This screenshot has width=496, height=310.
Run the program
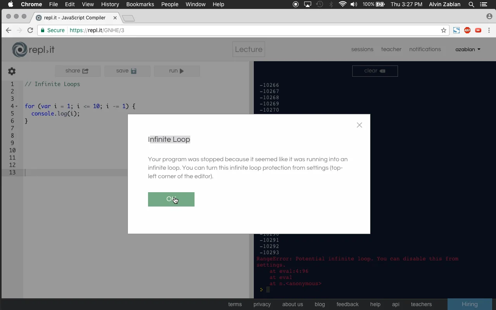point(177,71)
